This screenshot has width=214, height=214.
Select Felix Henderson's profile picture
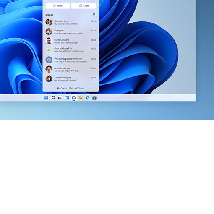coord(49,69)
